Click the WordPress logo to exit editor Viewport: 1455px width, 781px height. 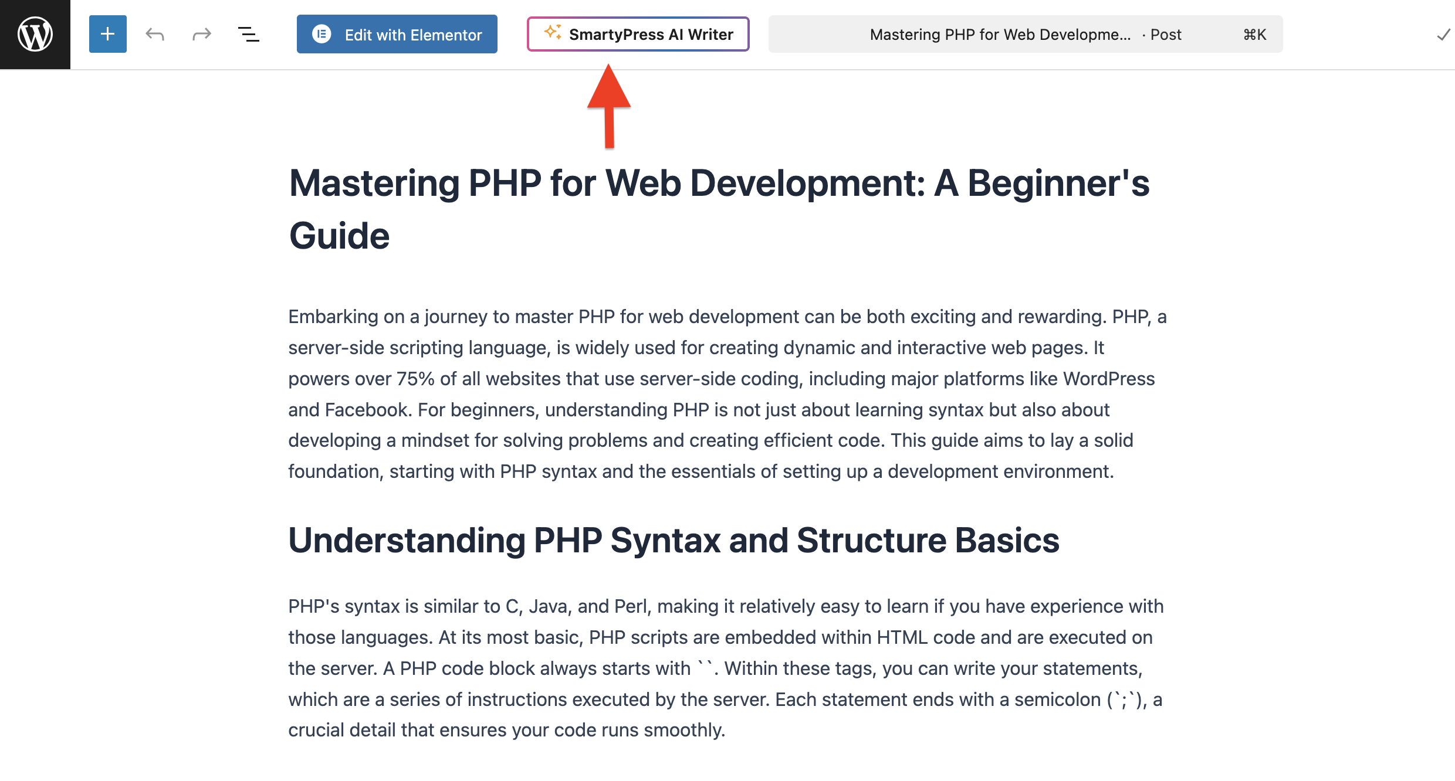pyautogui.click(x=35, y=34)
